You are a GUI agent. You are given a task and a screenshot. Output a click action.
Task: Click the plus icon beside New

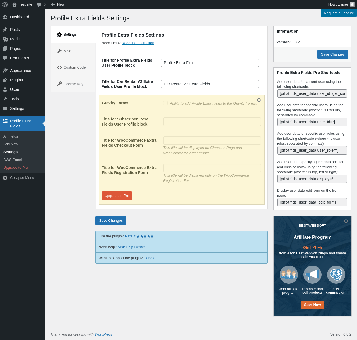point(53,4)
